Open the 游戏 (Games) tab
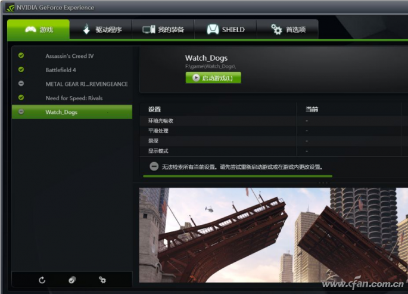Viewport: 408px width, 294px height. pos(38,29)
